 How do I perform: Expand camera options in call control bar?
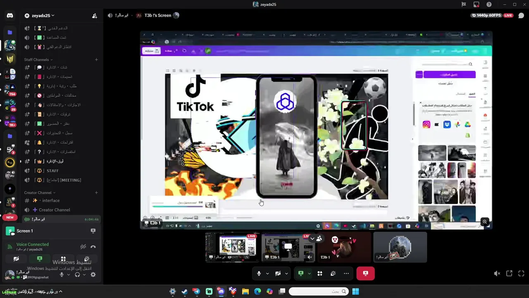(x=286, y=273)
